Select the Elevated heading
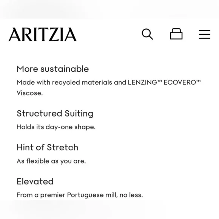Viewport: 219px width, 219px height. tap(35, 181)
